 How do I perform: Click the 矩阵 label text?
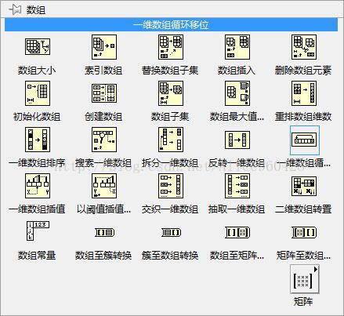click(303, 302)
